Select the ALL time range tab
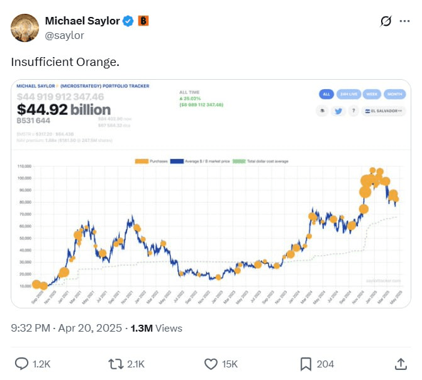Screen dimensions: 422x380 coord(326,94)
